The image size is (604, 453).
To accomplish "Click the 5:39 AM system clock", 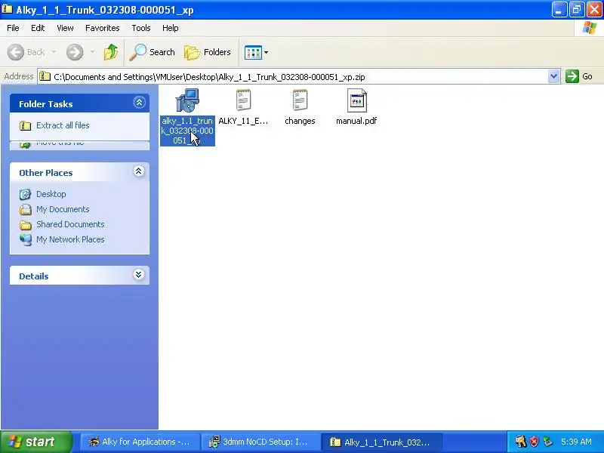I will tap(576, 442).
